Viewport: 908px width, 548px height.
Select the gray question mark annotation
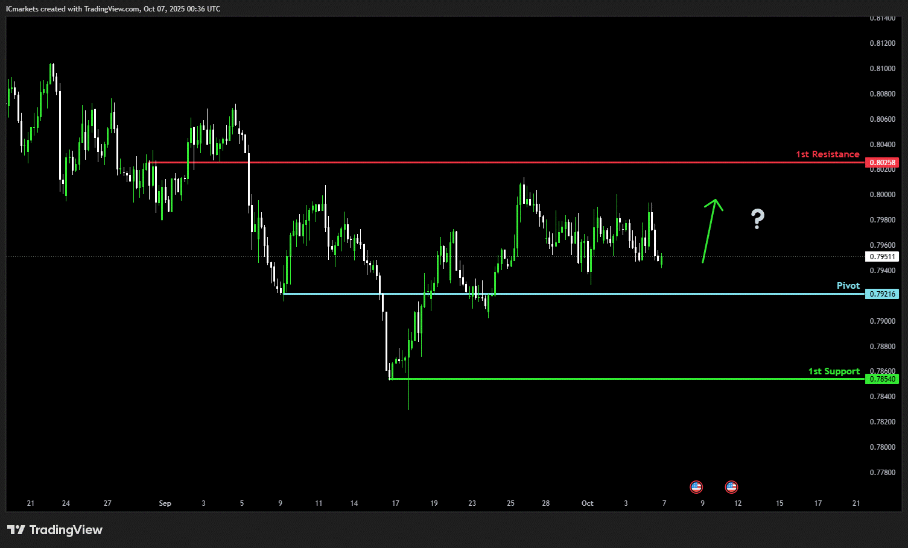click(x=758, y=218)
